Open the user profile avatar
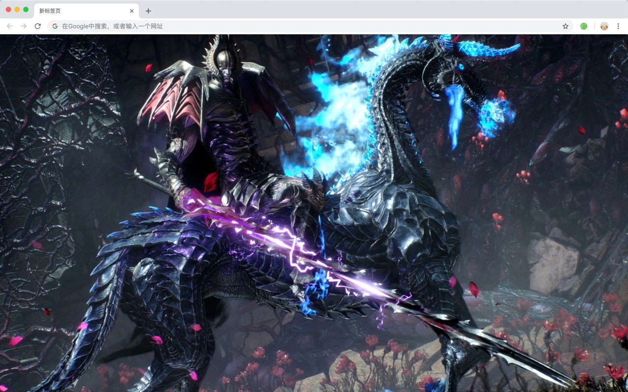This screenshot has height=392, width=628. pyautogui.click(x=604, y=26)
